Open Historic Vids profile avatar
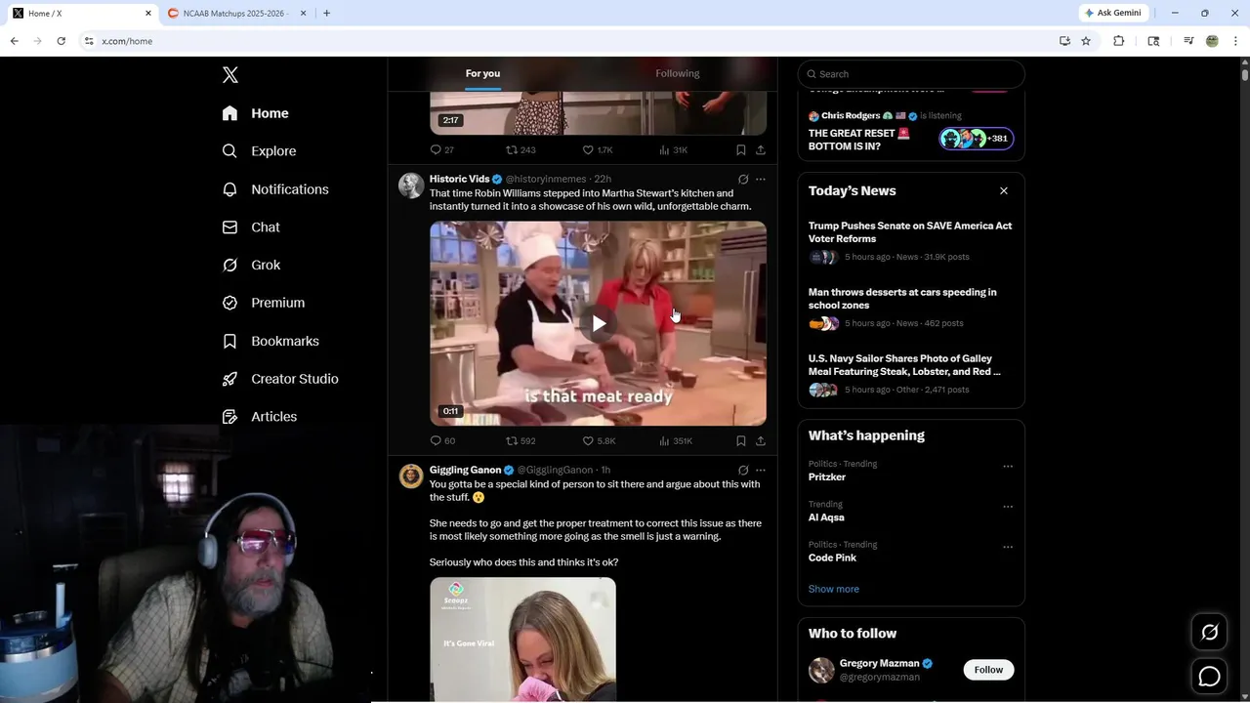The height and width of the screenshot is (703, 1250). [x=411, y=186]
